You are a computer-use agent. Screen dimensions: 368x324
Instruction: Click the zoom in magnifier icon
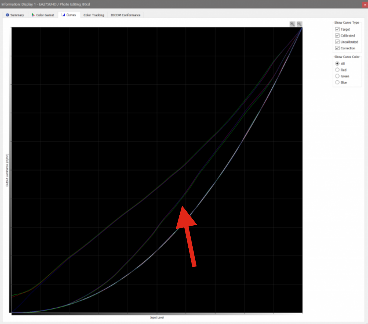292,24
